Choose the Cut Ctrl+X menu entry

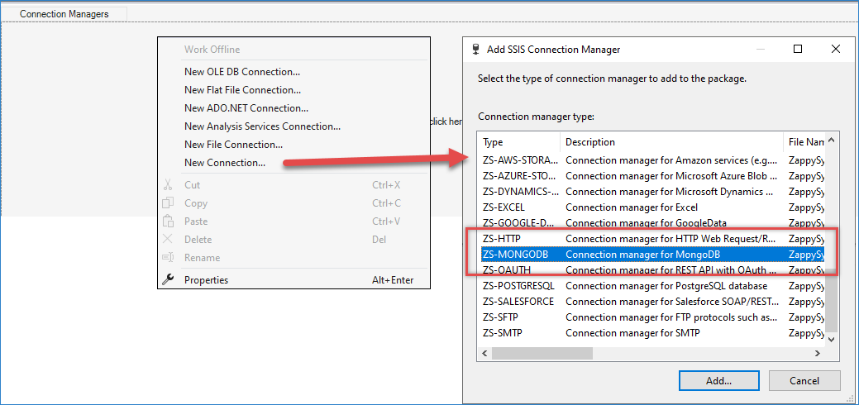click(x=293, y=185)
